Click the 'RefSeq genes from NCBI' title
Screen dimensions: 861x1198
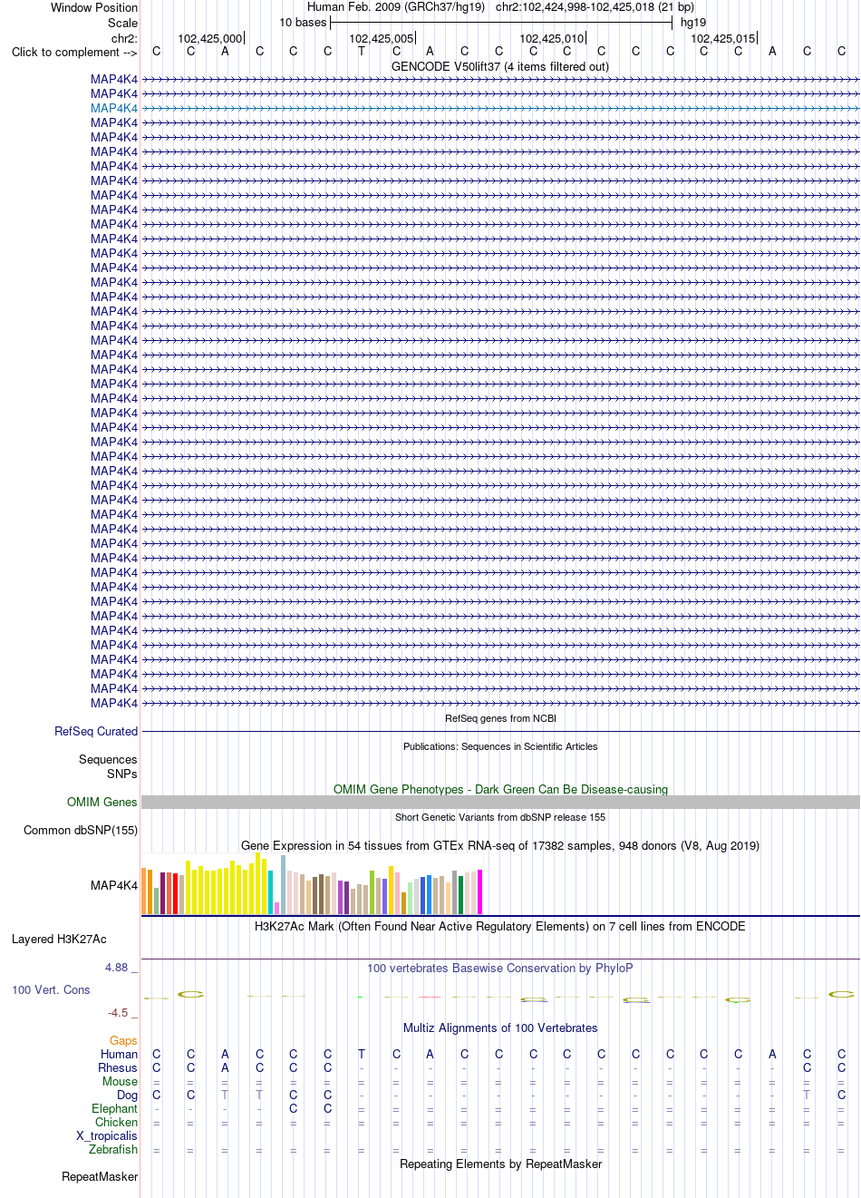pos(500,718)
